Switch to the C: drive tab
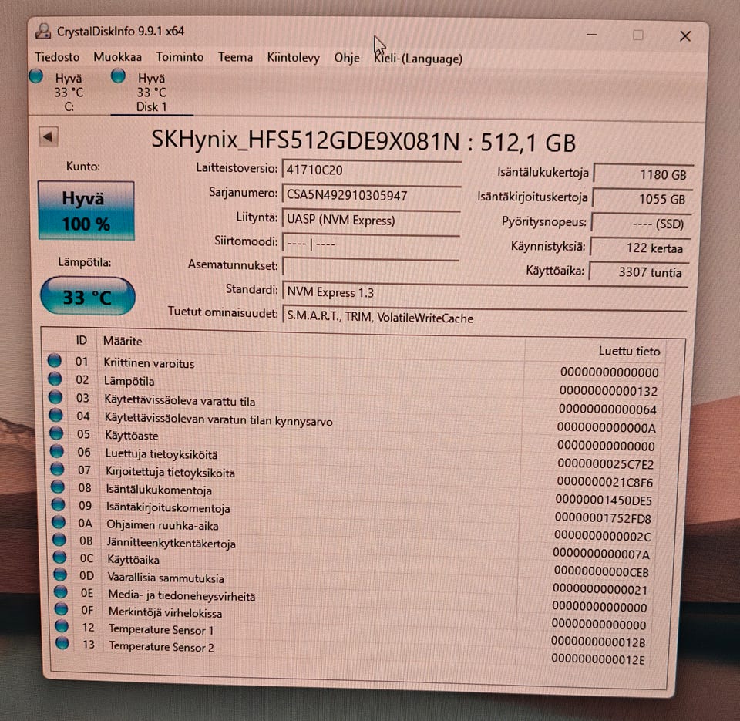740x721 pixels. coord(69,92)
